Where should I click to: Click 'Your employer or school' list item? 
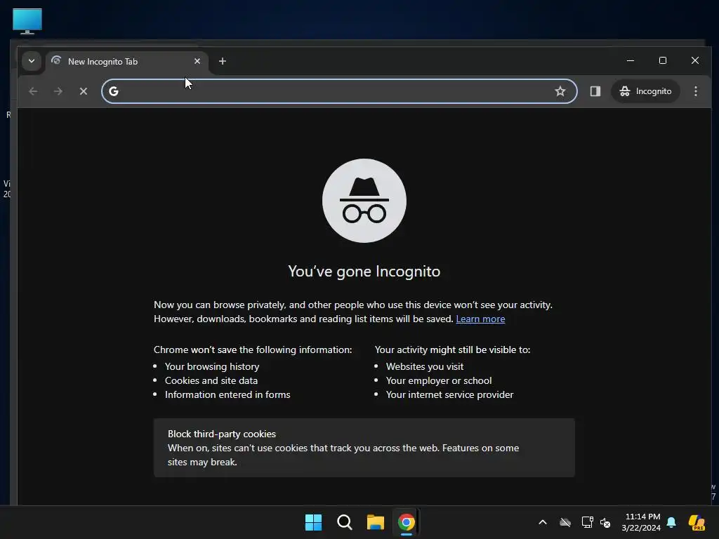click(439, 380)
